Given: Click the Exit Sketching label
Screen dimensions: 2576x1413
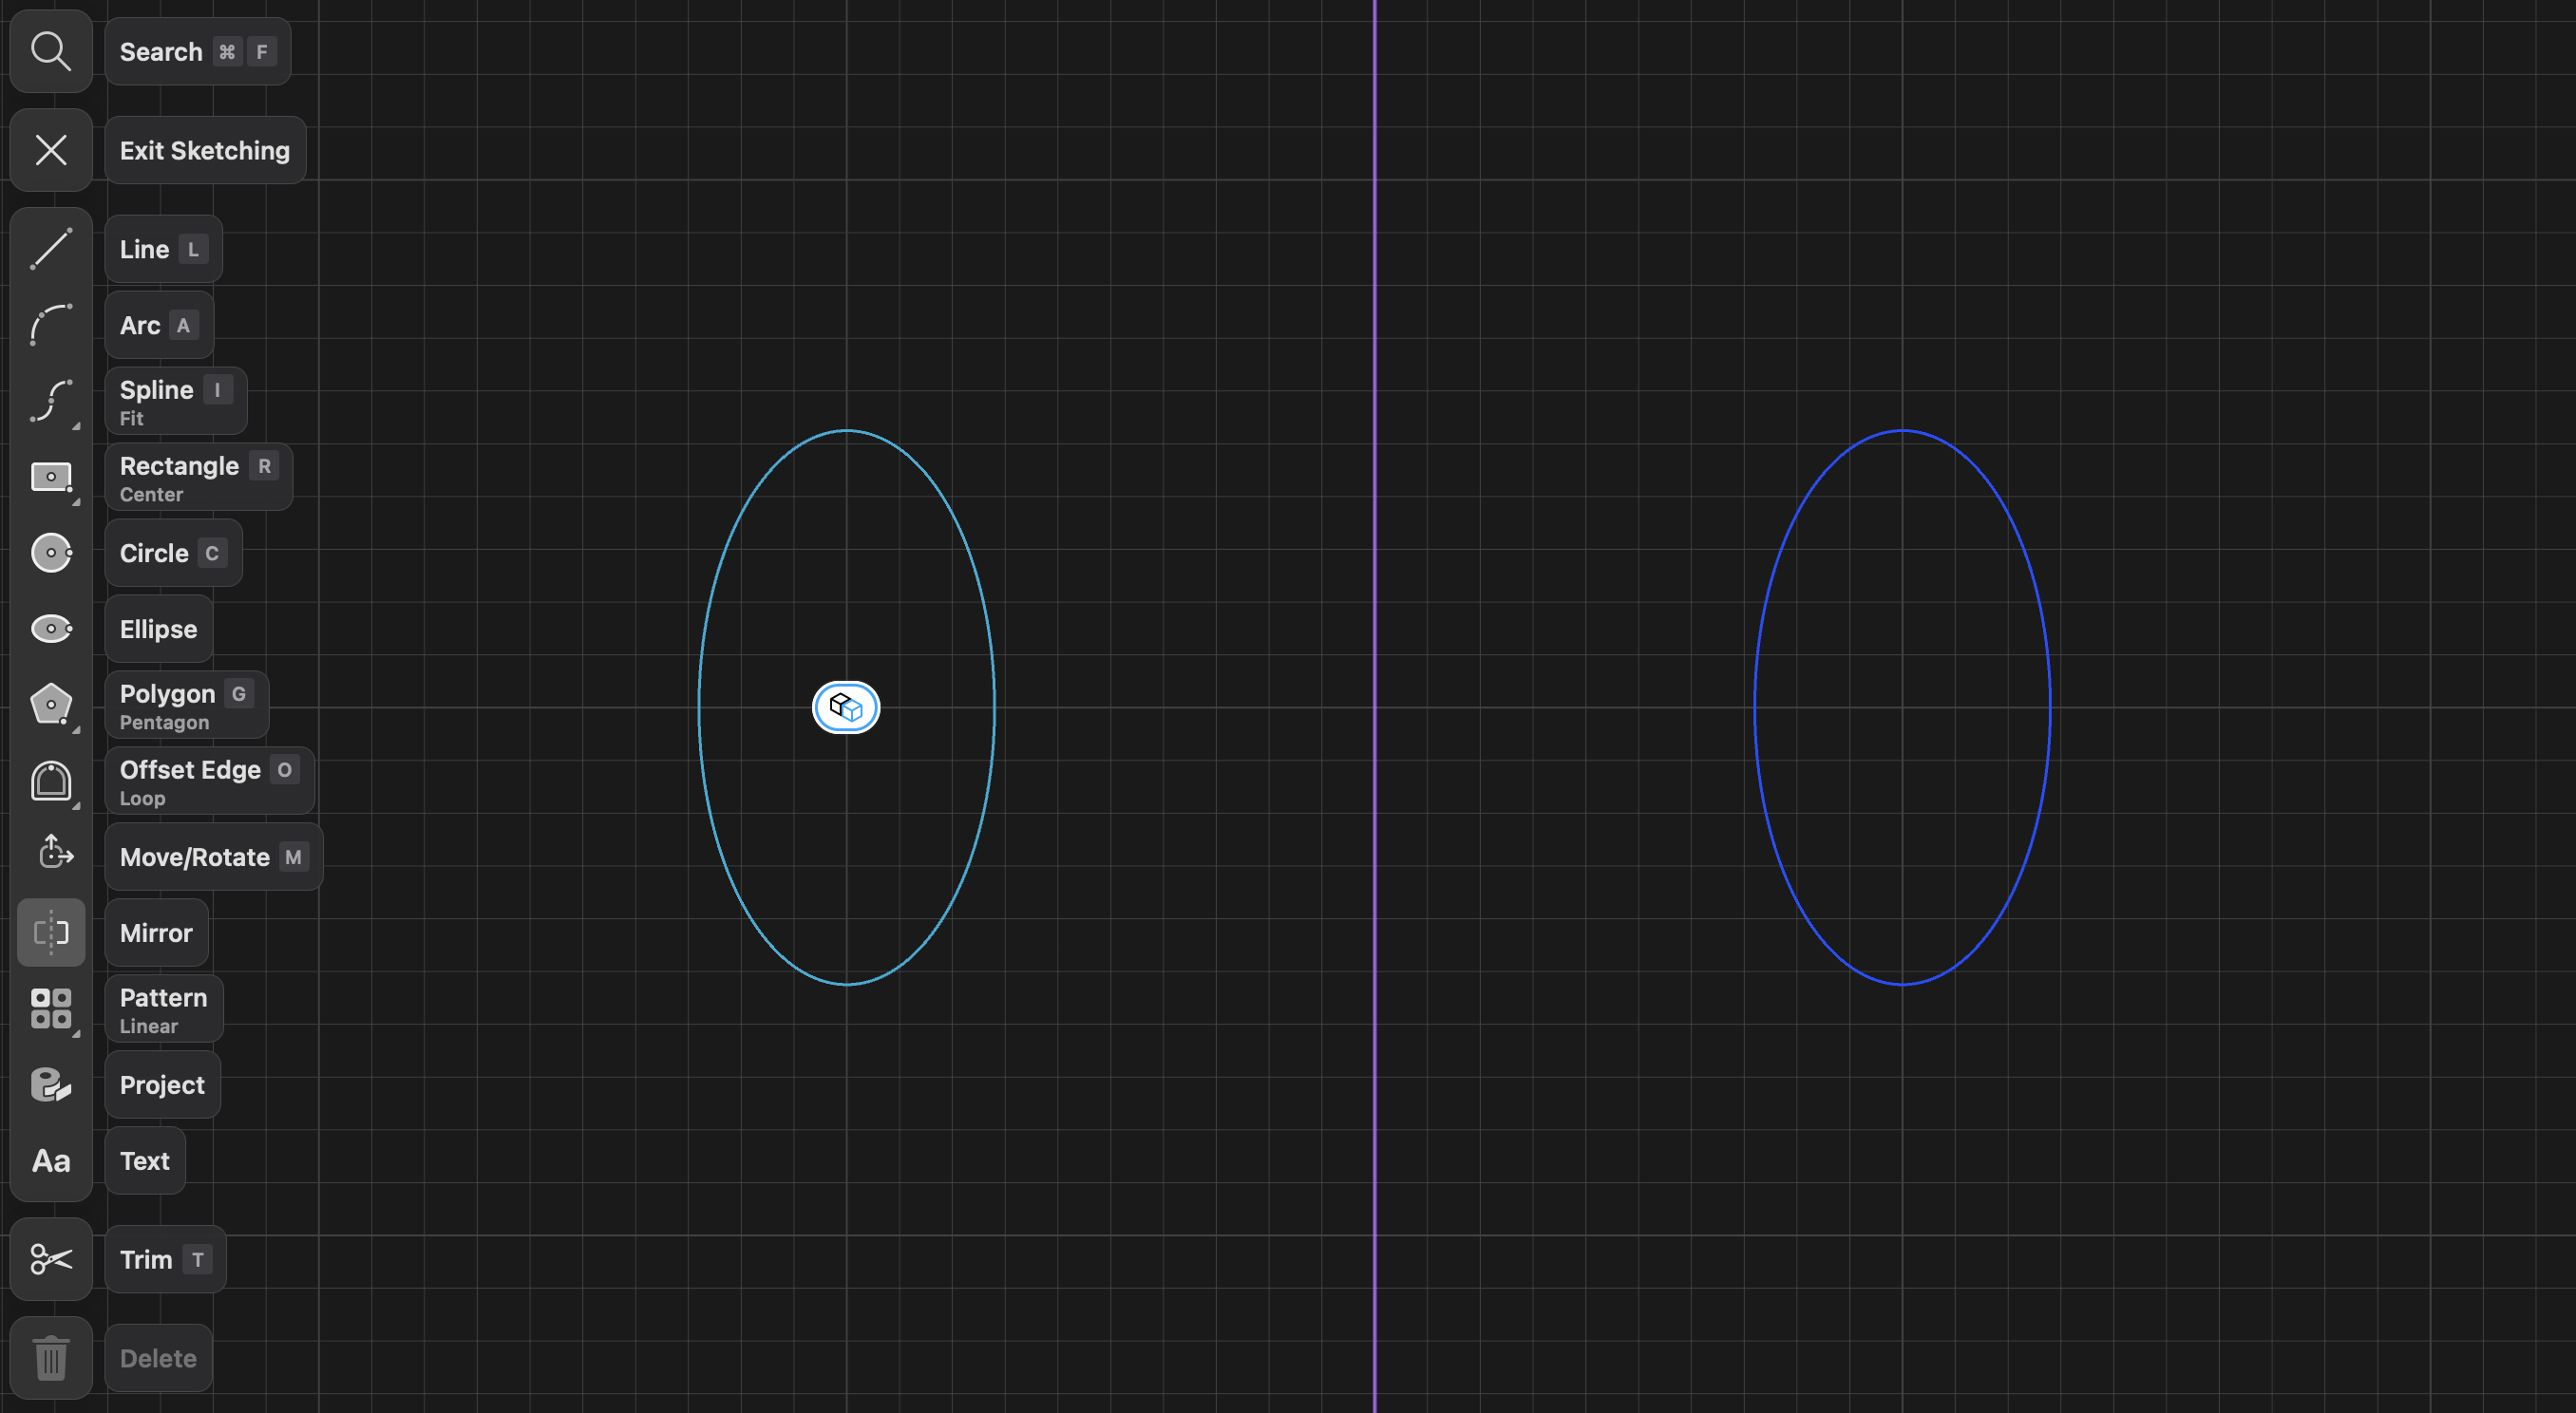Looking at the screenshot, I should [x=205, y=150].
